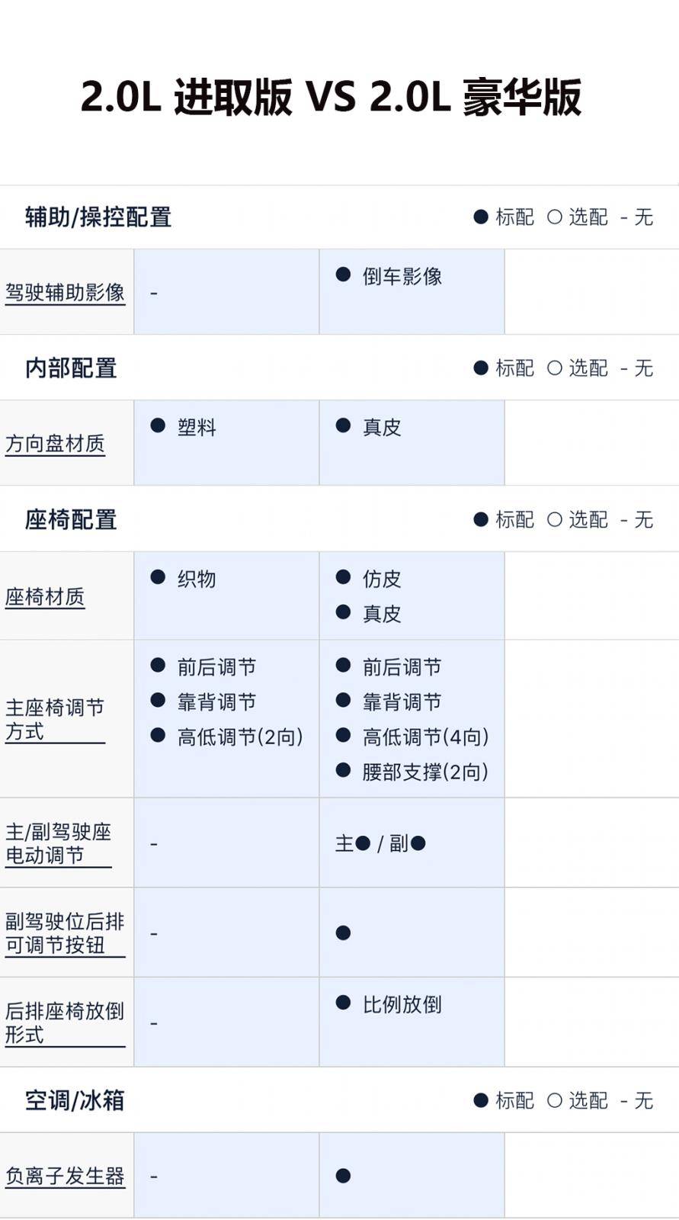
Task: Click the 方向盘材质 underlined label
Action: tap(55, 443)
